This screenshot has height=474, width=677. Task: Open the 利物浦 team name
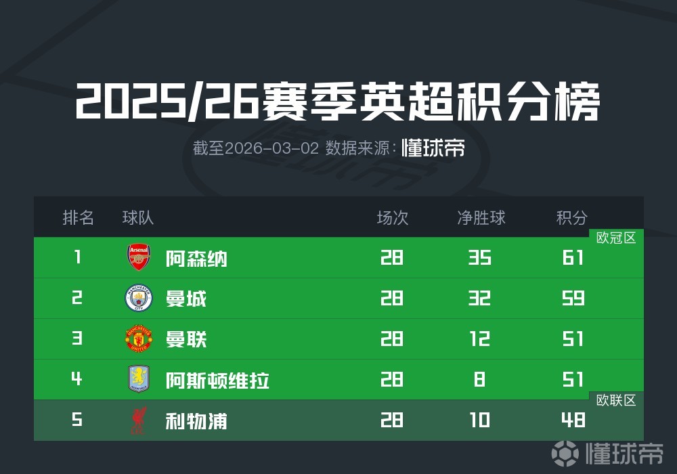(x=197, y=421)
